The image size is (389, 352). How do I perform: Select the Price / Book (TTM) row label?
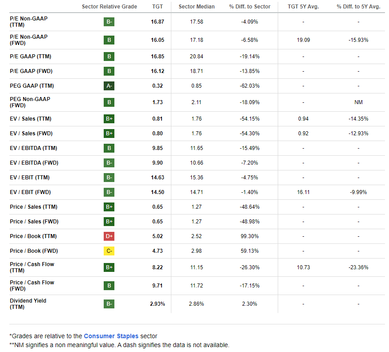[33, 236]
